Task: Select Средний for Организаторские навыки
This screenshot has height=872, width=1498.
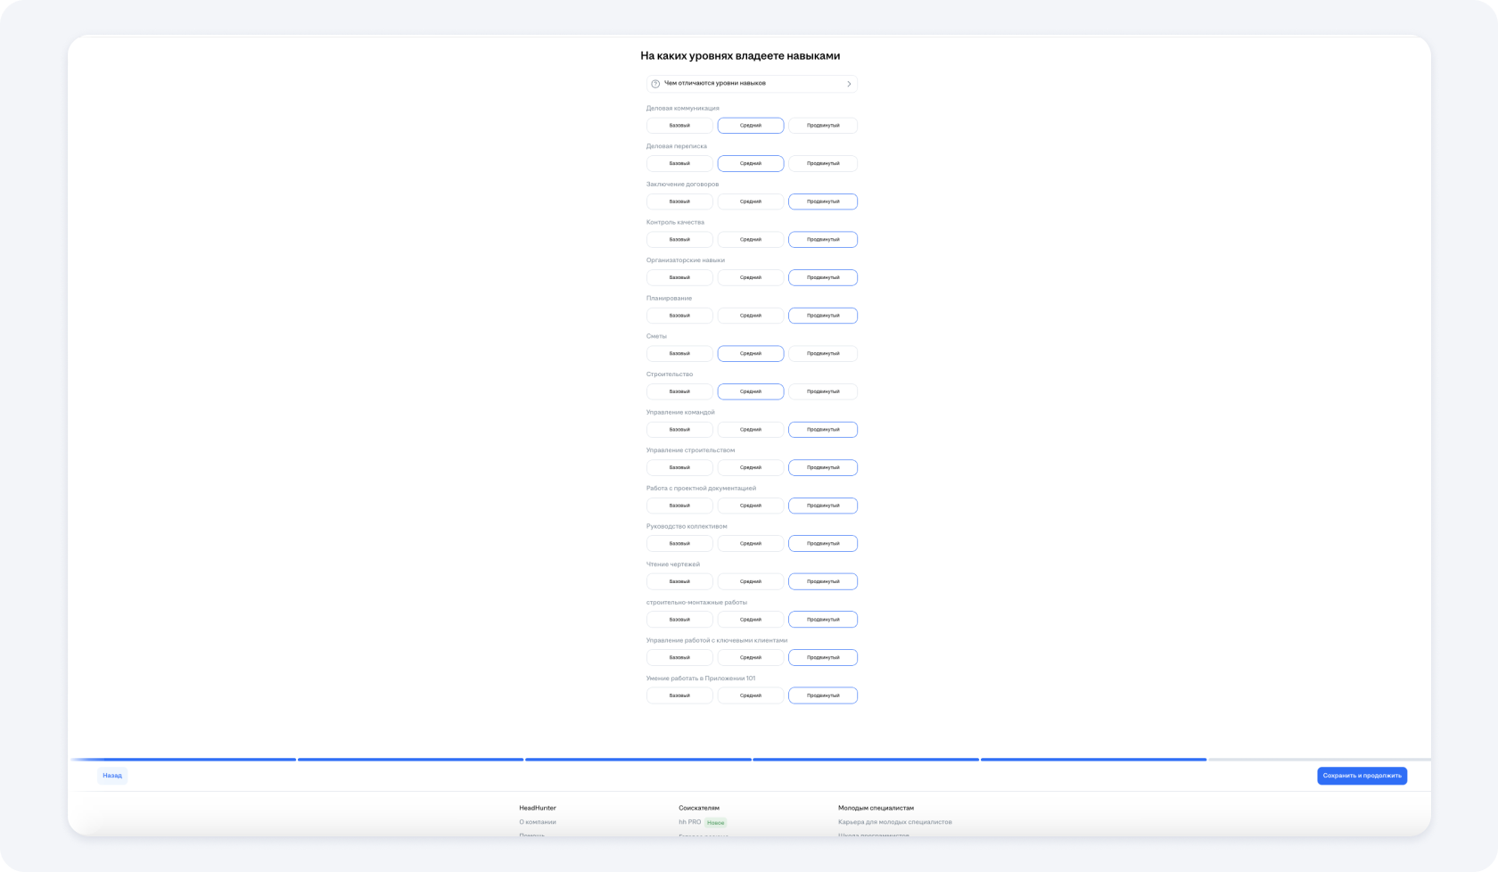Action: click(751, 277)
